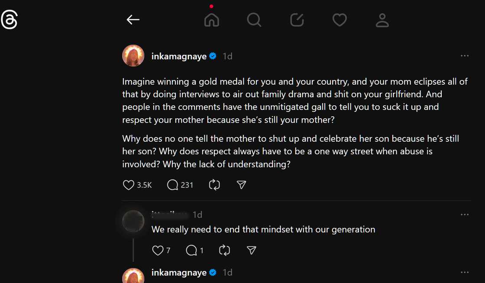Open the Home feed icon
This screenshot has height=283, width=485.
click(212, 20)
